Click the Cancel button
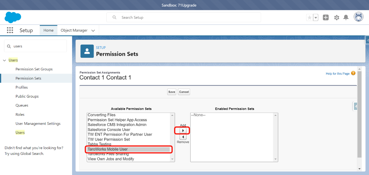This screenshot has height=175, width=369. tap(184, 92)
